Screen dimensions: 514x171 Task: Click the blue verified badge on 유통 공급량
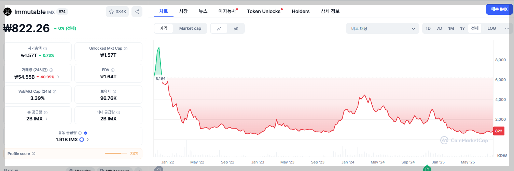pos(85,133)
